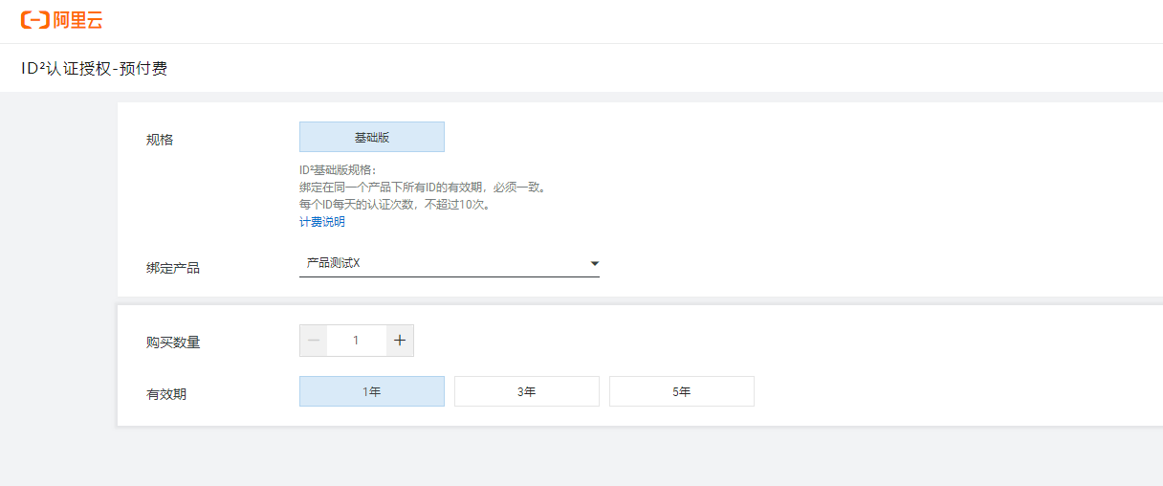The image size is (1163, 486).
Task: Decrease purchase quantity with the minus button
Action: coord(314,341)
